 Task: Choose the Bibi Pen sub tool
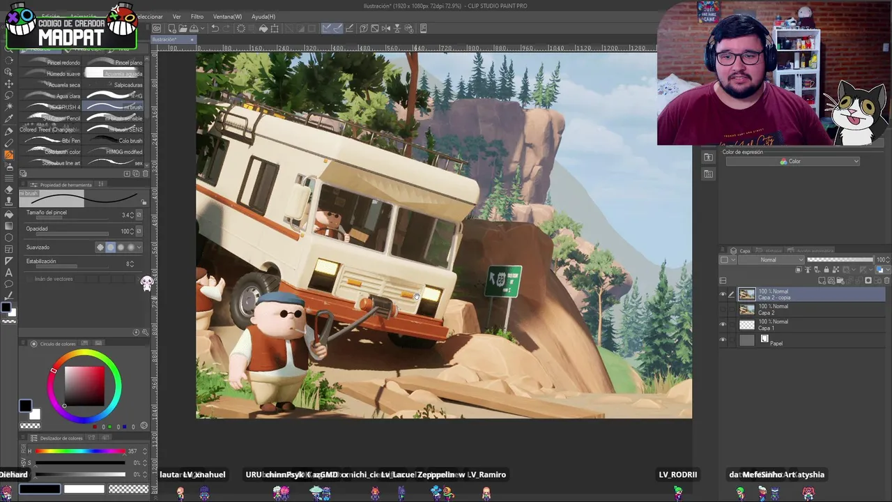pos(50,140)
